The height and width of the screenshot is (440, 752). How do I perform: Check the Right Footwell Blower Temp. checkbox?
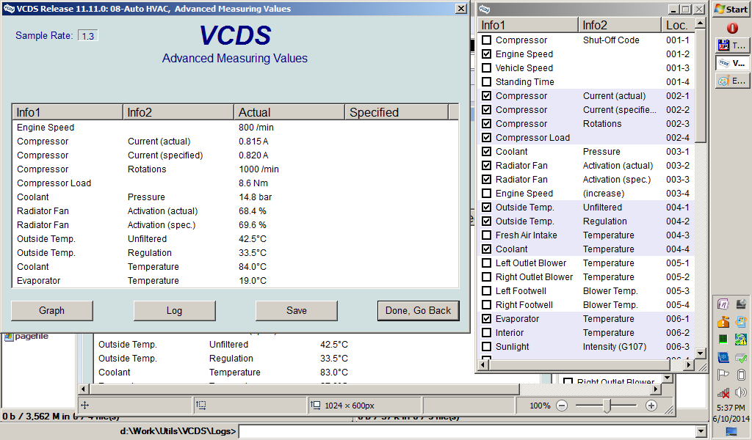click(x=486, y=304)
